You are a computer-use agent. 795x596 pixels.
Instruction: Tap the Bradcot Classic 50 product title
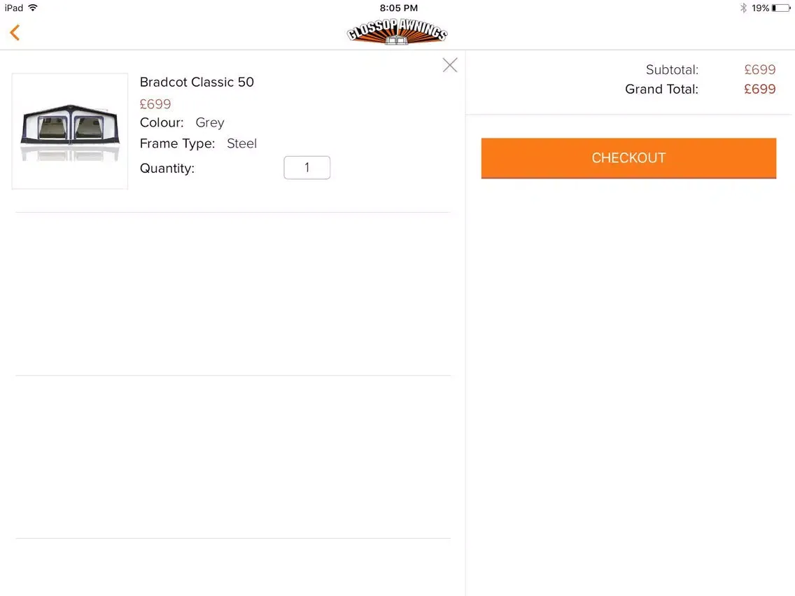[x=197, y=82]
